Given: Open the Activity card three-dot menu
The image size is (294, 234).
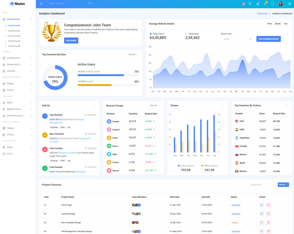Looking at the screenshot, I should coord(94,106).
